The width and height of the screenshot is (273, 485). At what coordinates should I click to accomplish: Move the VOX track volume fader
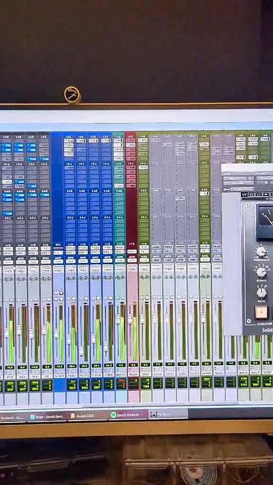7,333
